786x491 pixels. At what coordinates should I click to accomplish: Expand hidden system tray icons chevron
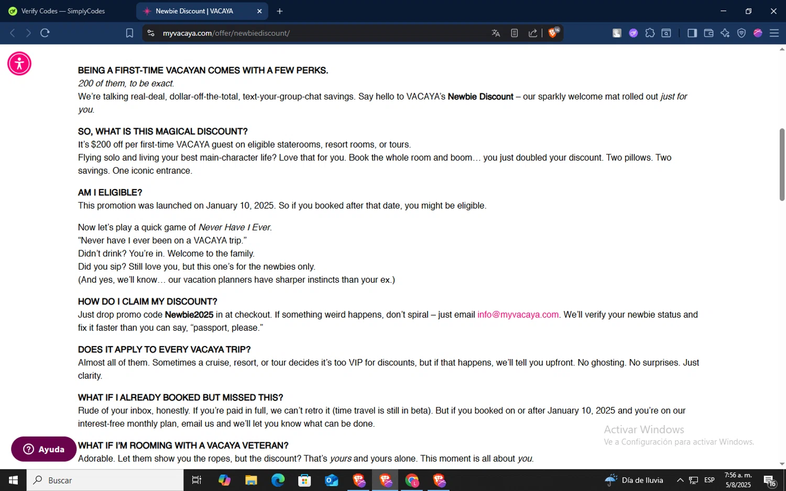pos(680,480)
